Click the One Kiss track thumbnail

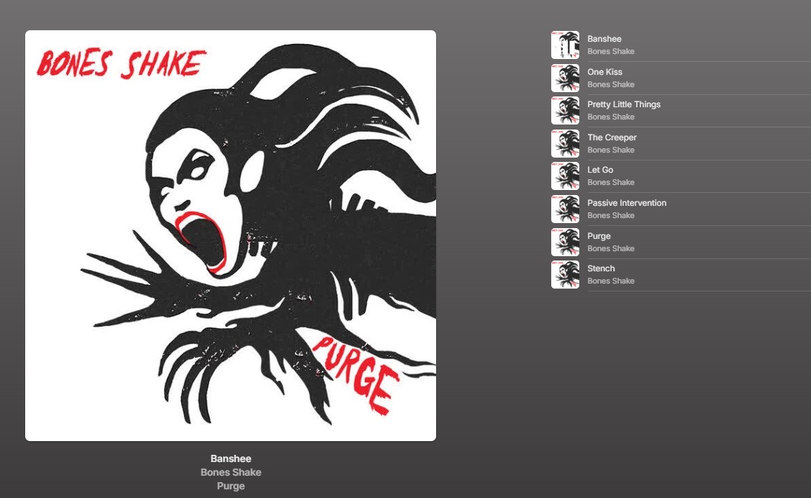(565, 78)
